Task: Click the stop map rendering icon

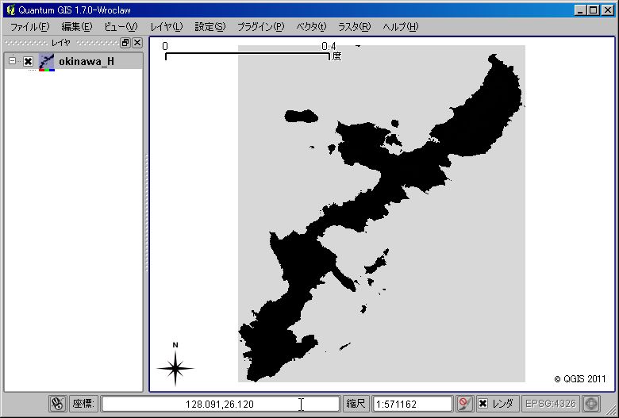Action: 464,404
